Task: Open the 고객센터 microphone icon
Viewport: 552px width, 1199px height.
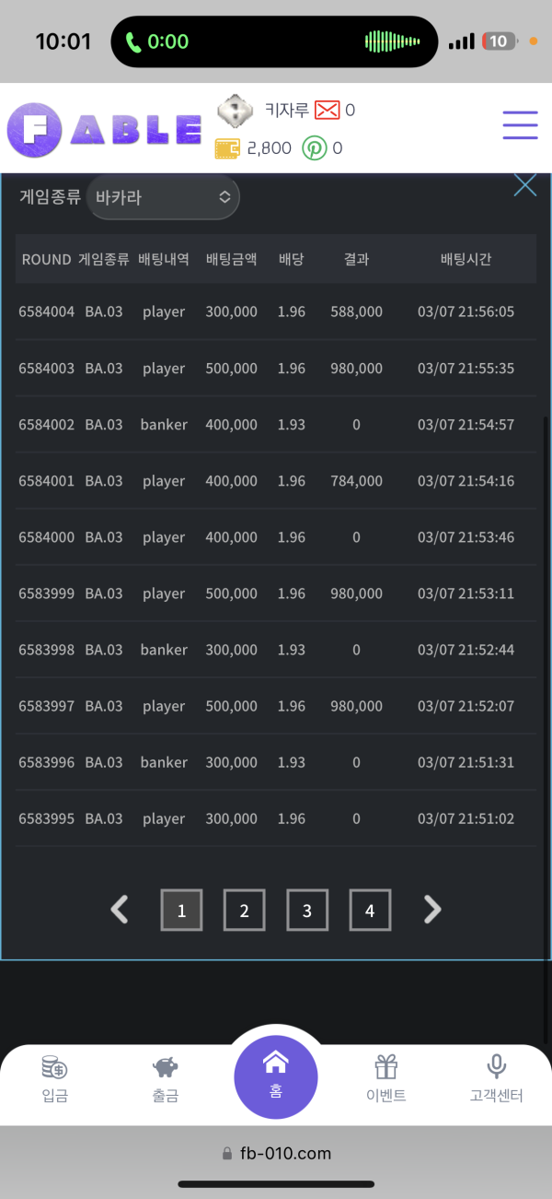Action: pyautogui.click(x=497, y=1068)
